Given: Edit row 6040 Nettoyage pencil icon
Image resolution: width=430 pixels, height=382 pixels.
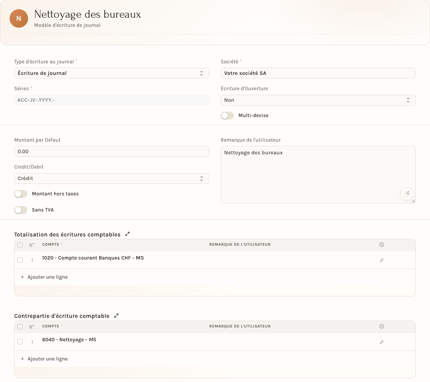Looking at the screenshot, I should pos(382,342).
